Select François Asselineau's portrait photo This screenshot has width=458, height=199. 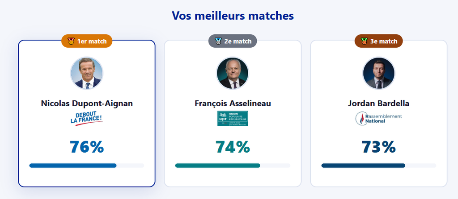click(233, 73)
